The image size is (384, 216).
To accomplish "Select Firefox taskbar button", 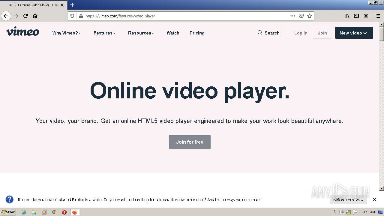I will tap(74, 212).
